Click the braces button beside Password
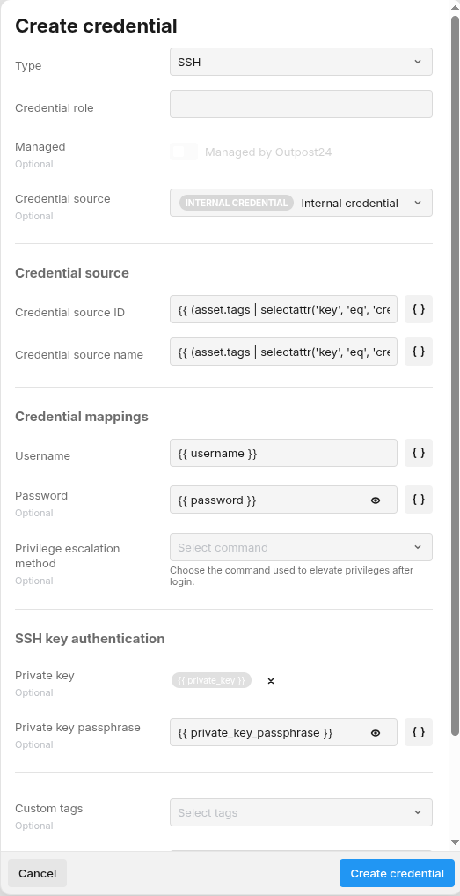The height and width of the screenshot is (896, 460). click(419, 500)
